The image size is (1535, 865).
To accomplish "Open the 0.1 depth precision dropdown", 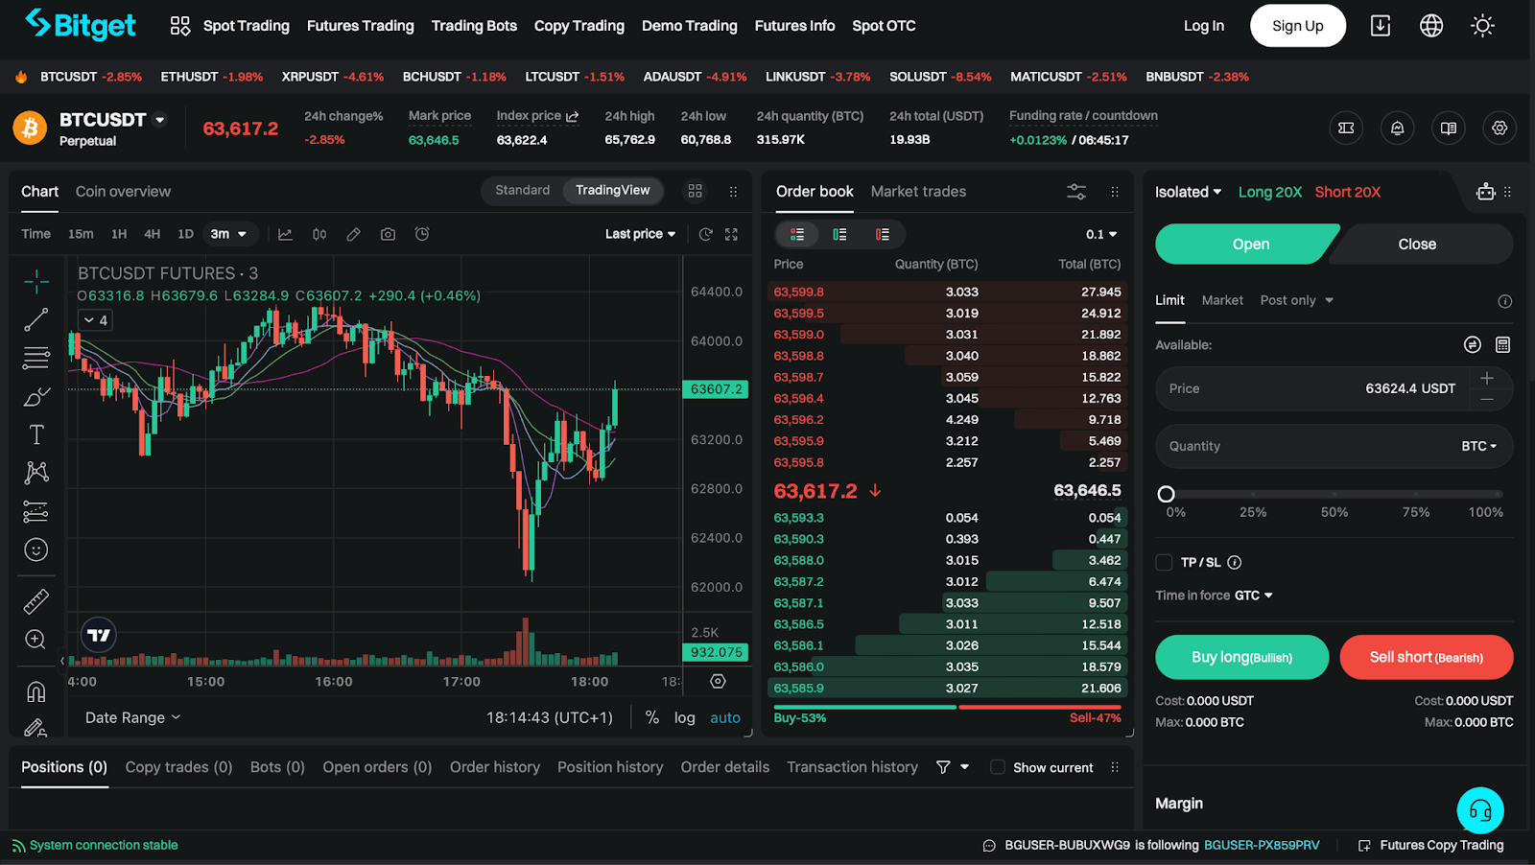I will point(1101,234).
